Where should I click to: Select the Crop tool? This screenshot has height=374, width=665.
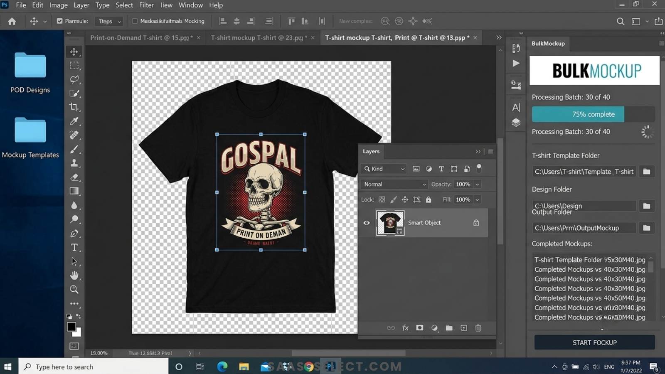click(x=74, y=107)
